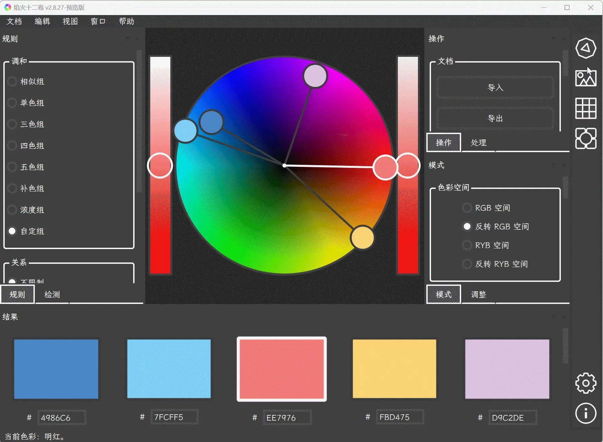This screenshot has height=442, width=603.
Task: Select the 补色组 harmony radio button
Action: (x=12, y=189)
